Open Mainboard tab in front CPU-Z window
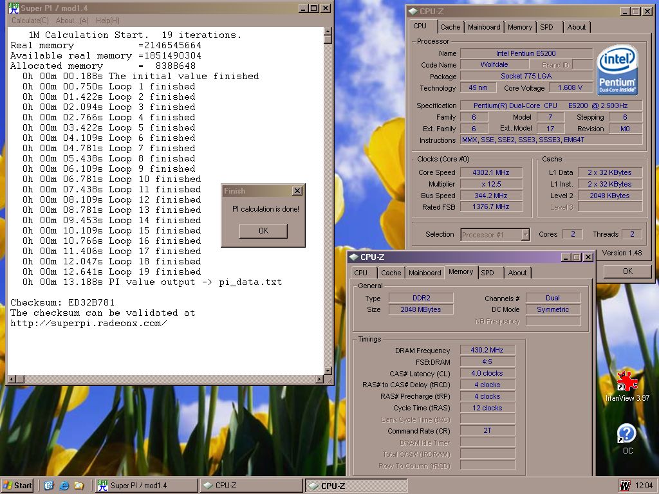 click(425, 273)
